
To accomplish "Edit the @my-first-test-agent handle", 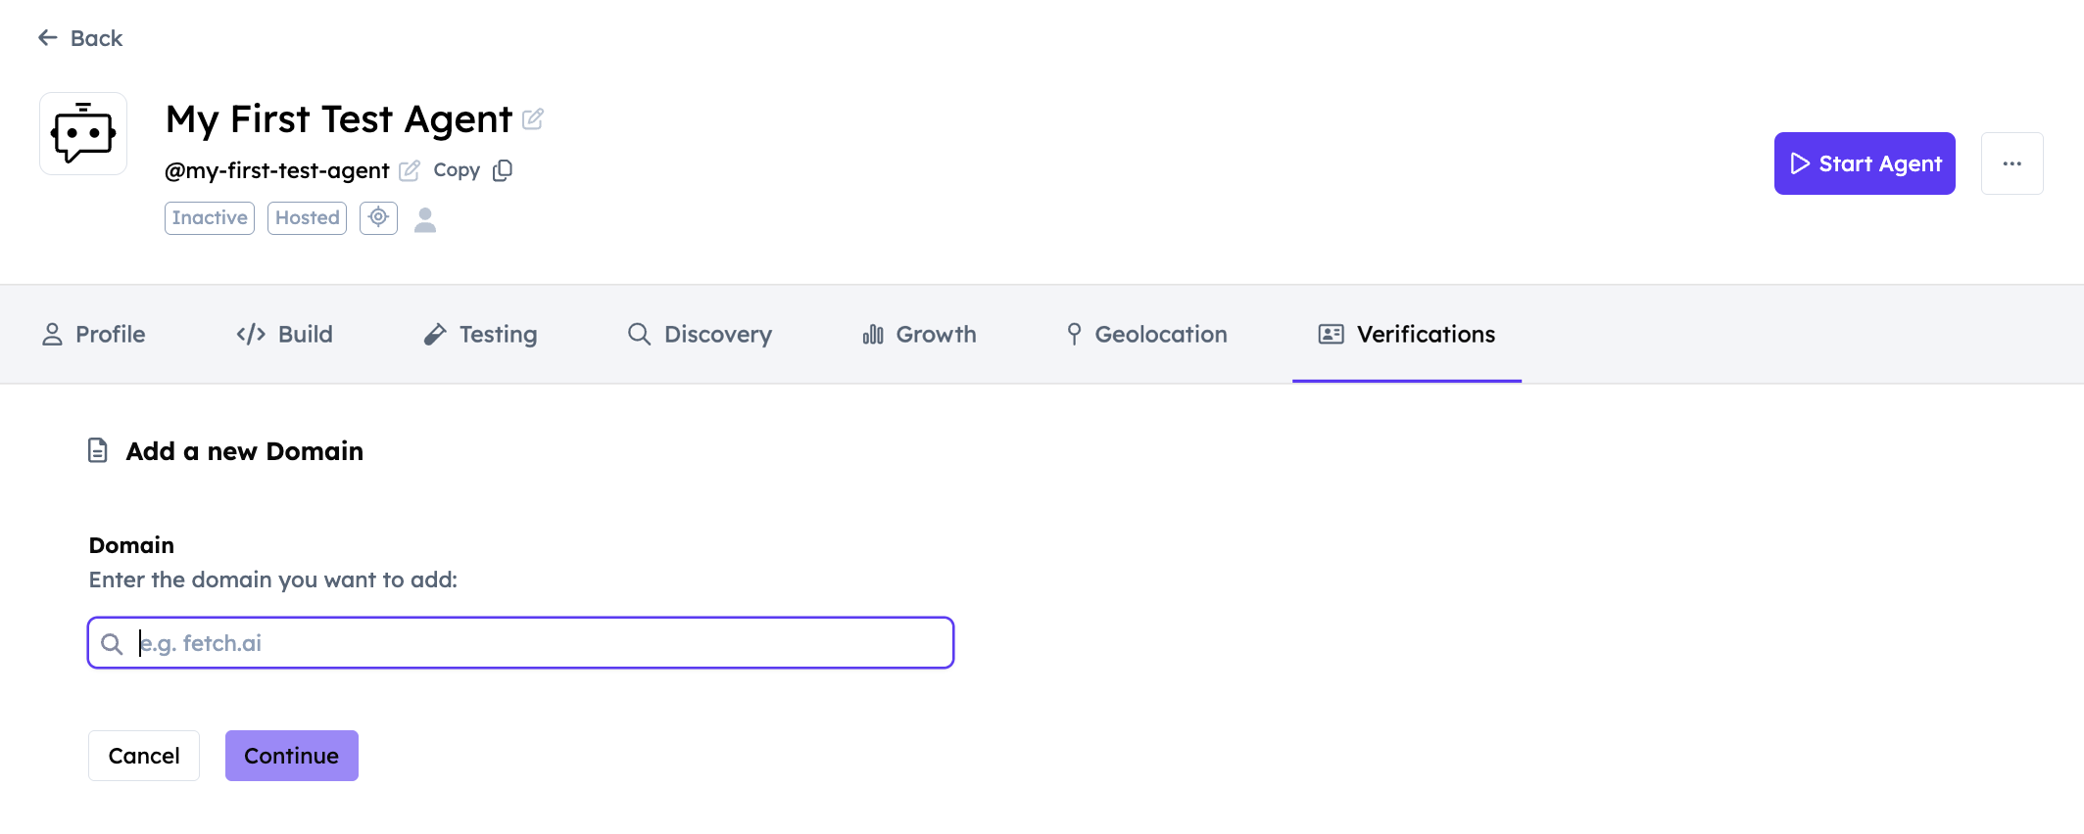I will [x=410, y=171].
